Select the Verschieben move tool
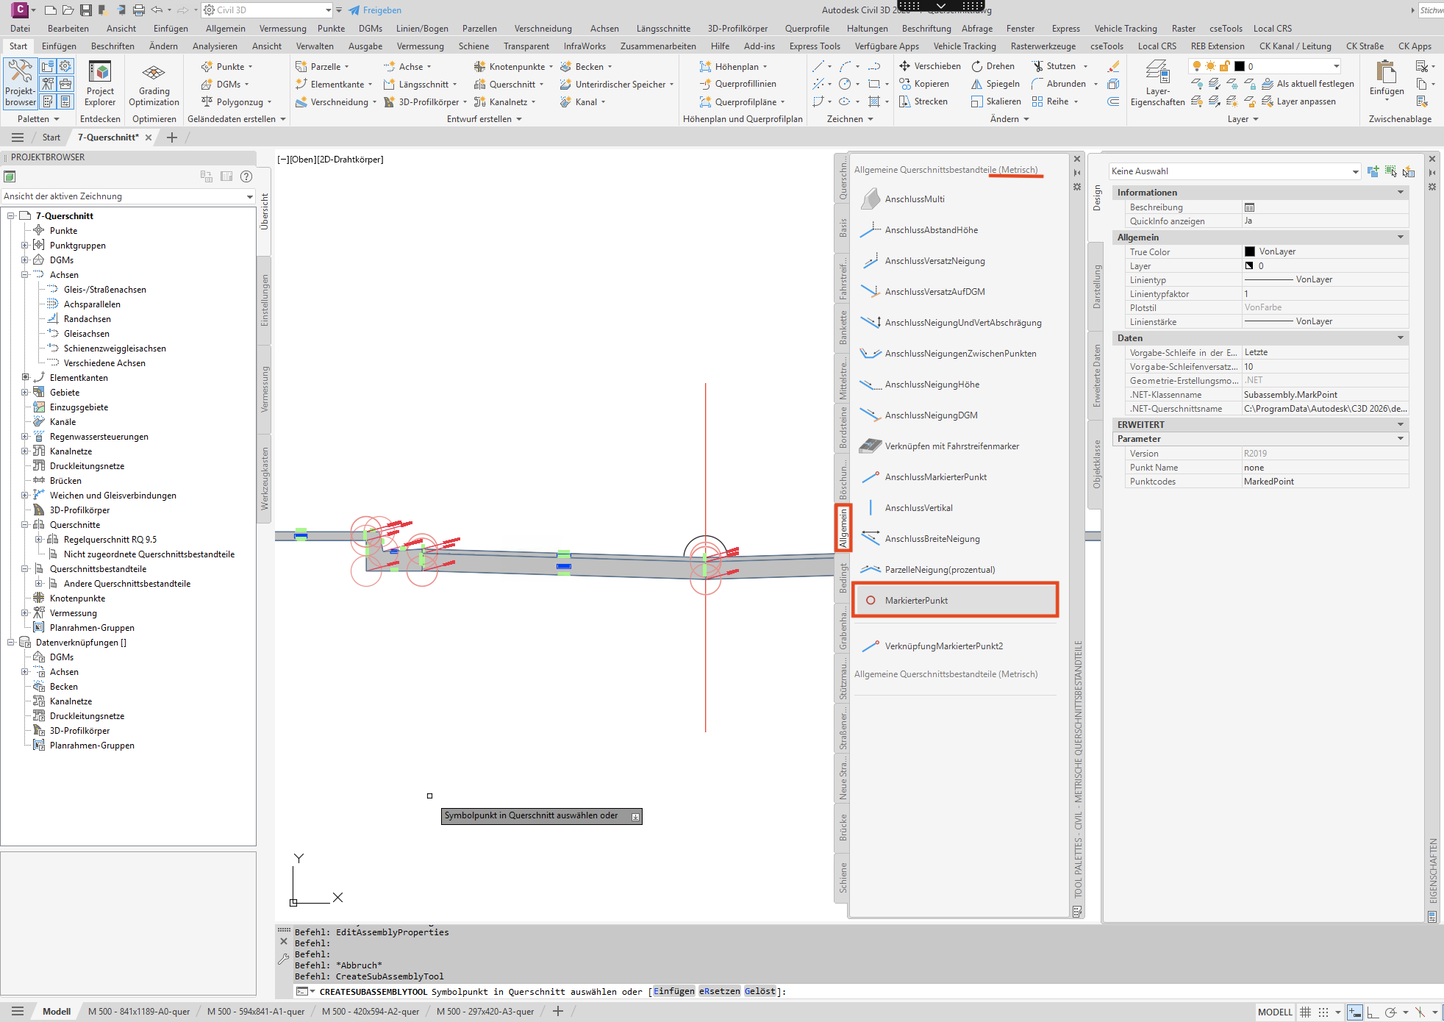 coord(930,66)
